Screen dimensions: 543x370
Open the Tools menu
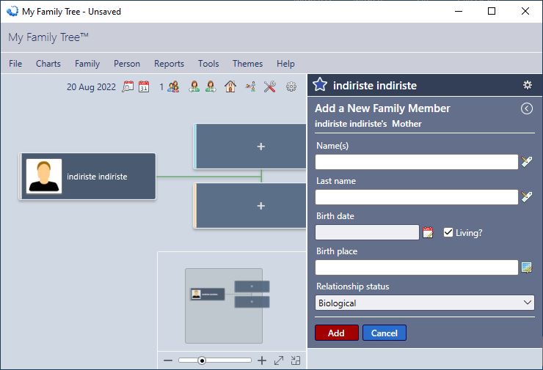pos(208,64)
